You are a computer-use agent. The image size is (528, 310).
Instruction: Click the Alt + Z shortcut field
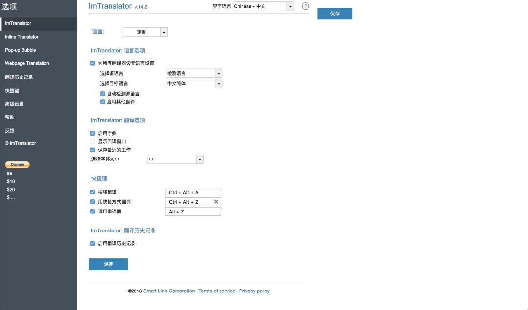coord(193,212)
